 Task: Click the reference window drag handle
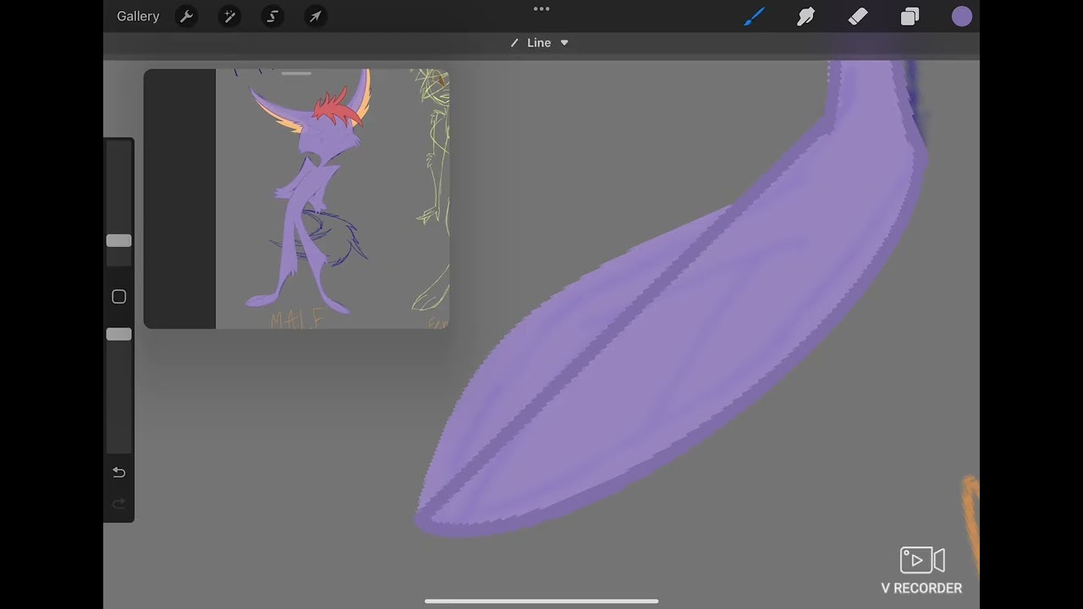[x=296, y=74]
